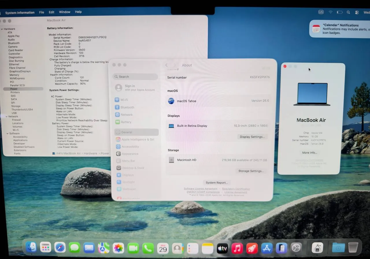This screenshot has width=370, height=259.
Task: Open Messages from the Dock
Action: click(75, 248)
